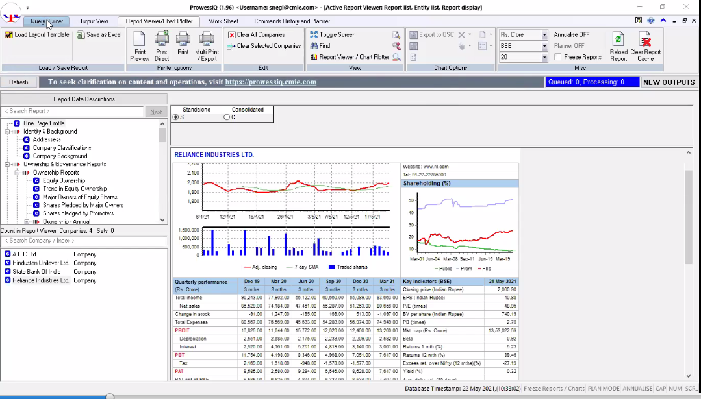701x399 pixels.
Task: Open the Rs. Crore currency unit dropdown
Action: [x=544, y=35]
